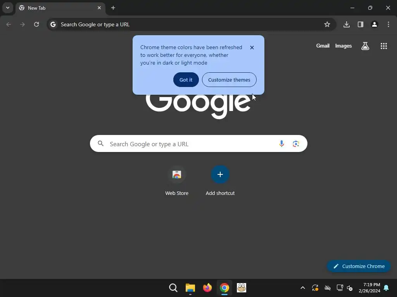Click the magnifier icon in search box
The height and width of the screenshot is (297, 397).
[100, 144]
